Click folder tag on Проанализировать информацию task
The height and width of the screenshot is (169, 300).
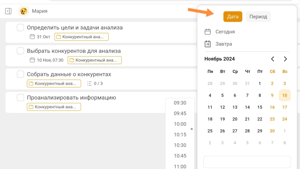pyautogui.click(x=54, y=107)
